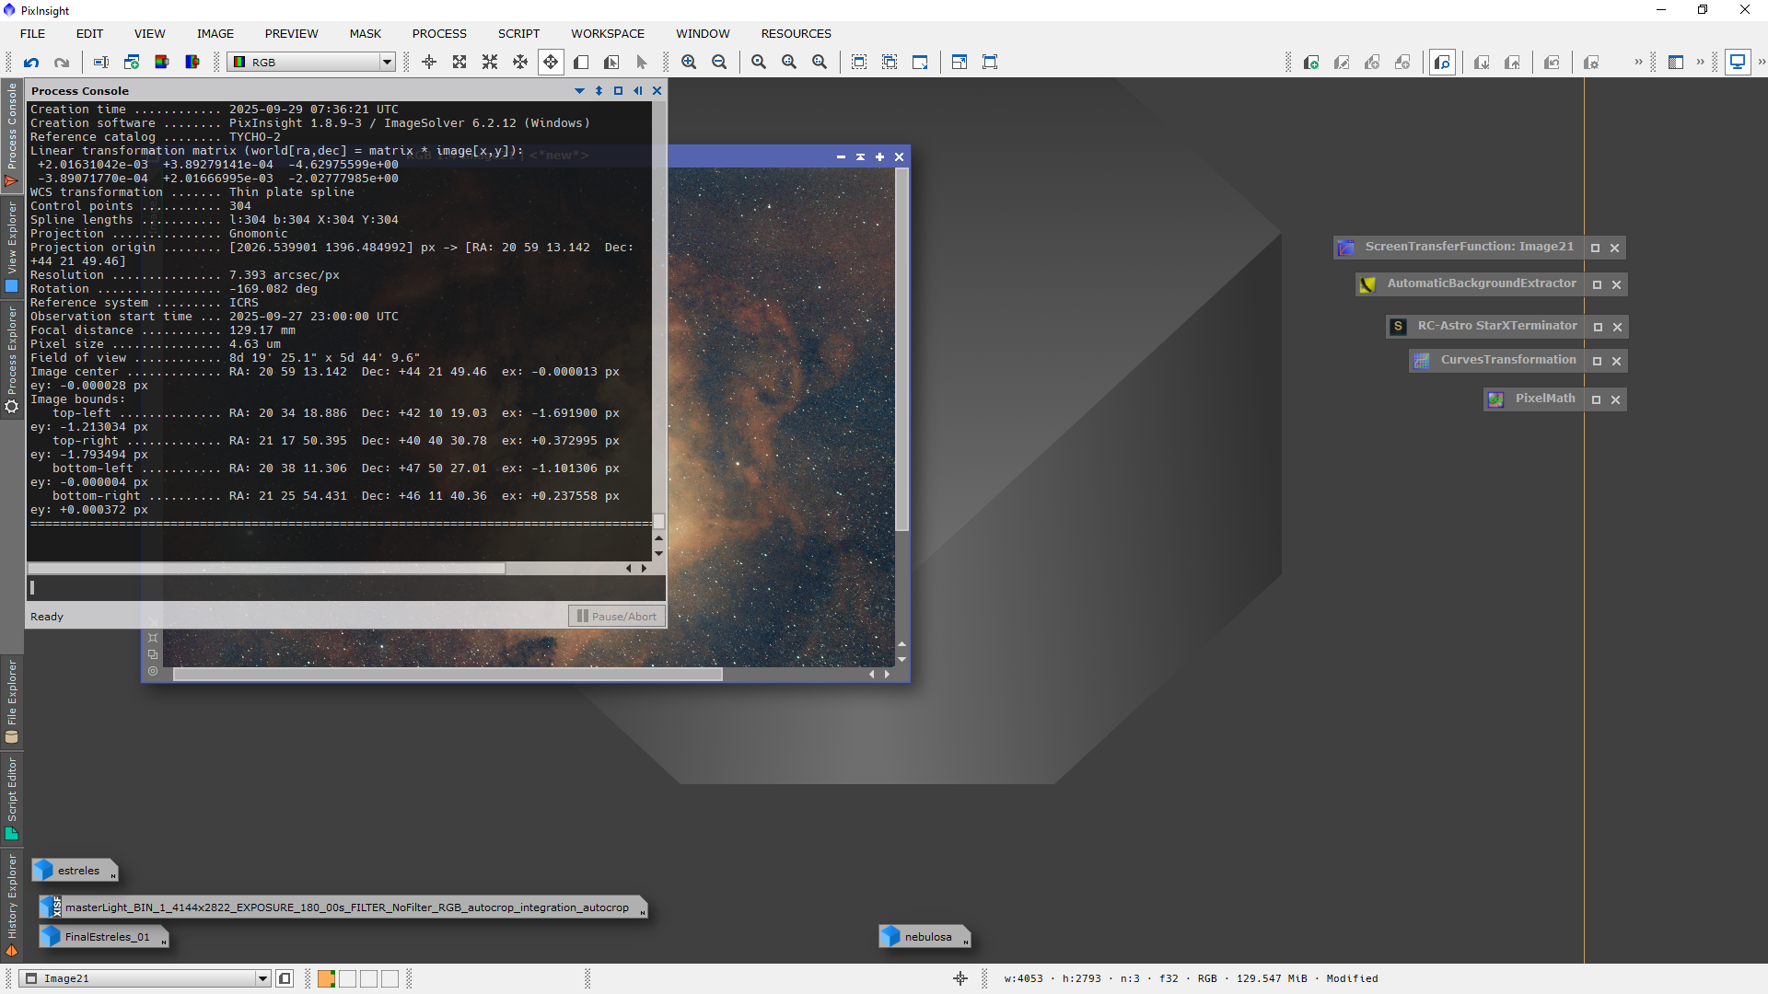Screen dimensions: 1768x994
Task: Select the Pan mode tool
Action: (x=551, y=62)
